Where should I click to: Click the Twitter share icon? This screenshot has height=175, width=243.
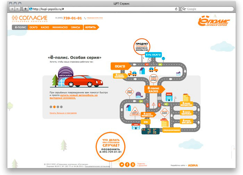(122, 164)
